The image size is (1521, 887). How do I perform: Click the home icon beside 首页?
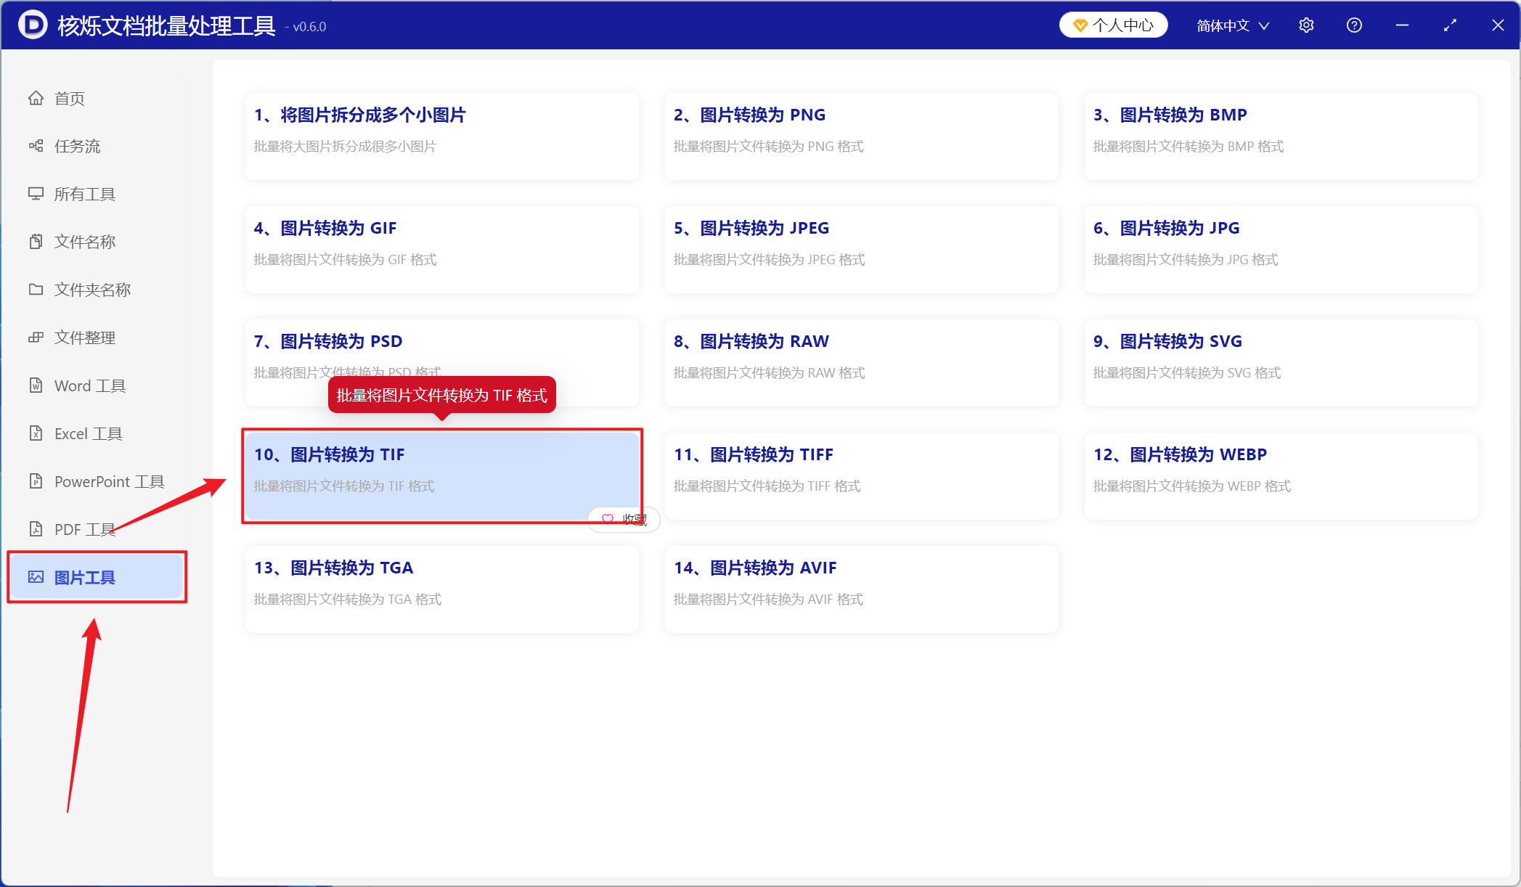pyautogui.click(x=36, y=98)
